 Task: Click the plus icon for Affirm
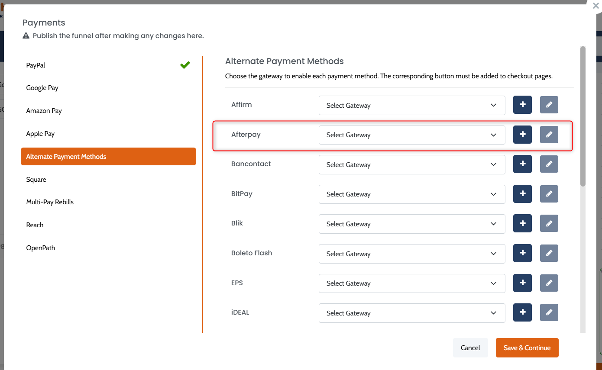(522, 105)
